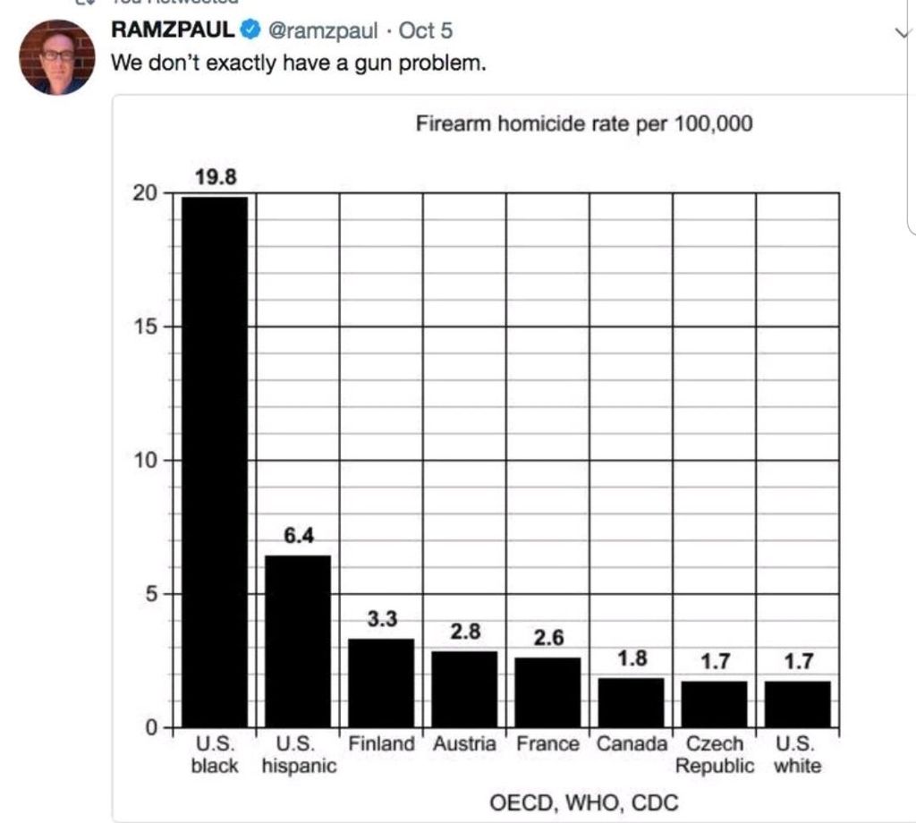916x823 pixels.
Task: Click the chart title 'Firearm homicide rate per 100,000'
Action: pyautogui.click(x=584, y=123)
